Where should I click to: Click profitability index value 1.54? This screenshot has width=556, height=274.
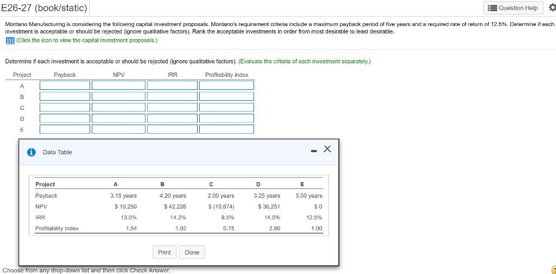[x=131, y=229]
